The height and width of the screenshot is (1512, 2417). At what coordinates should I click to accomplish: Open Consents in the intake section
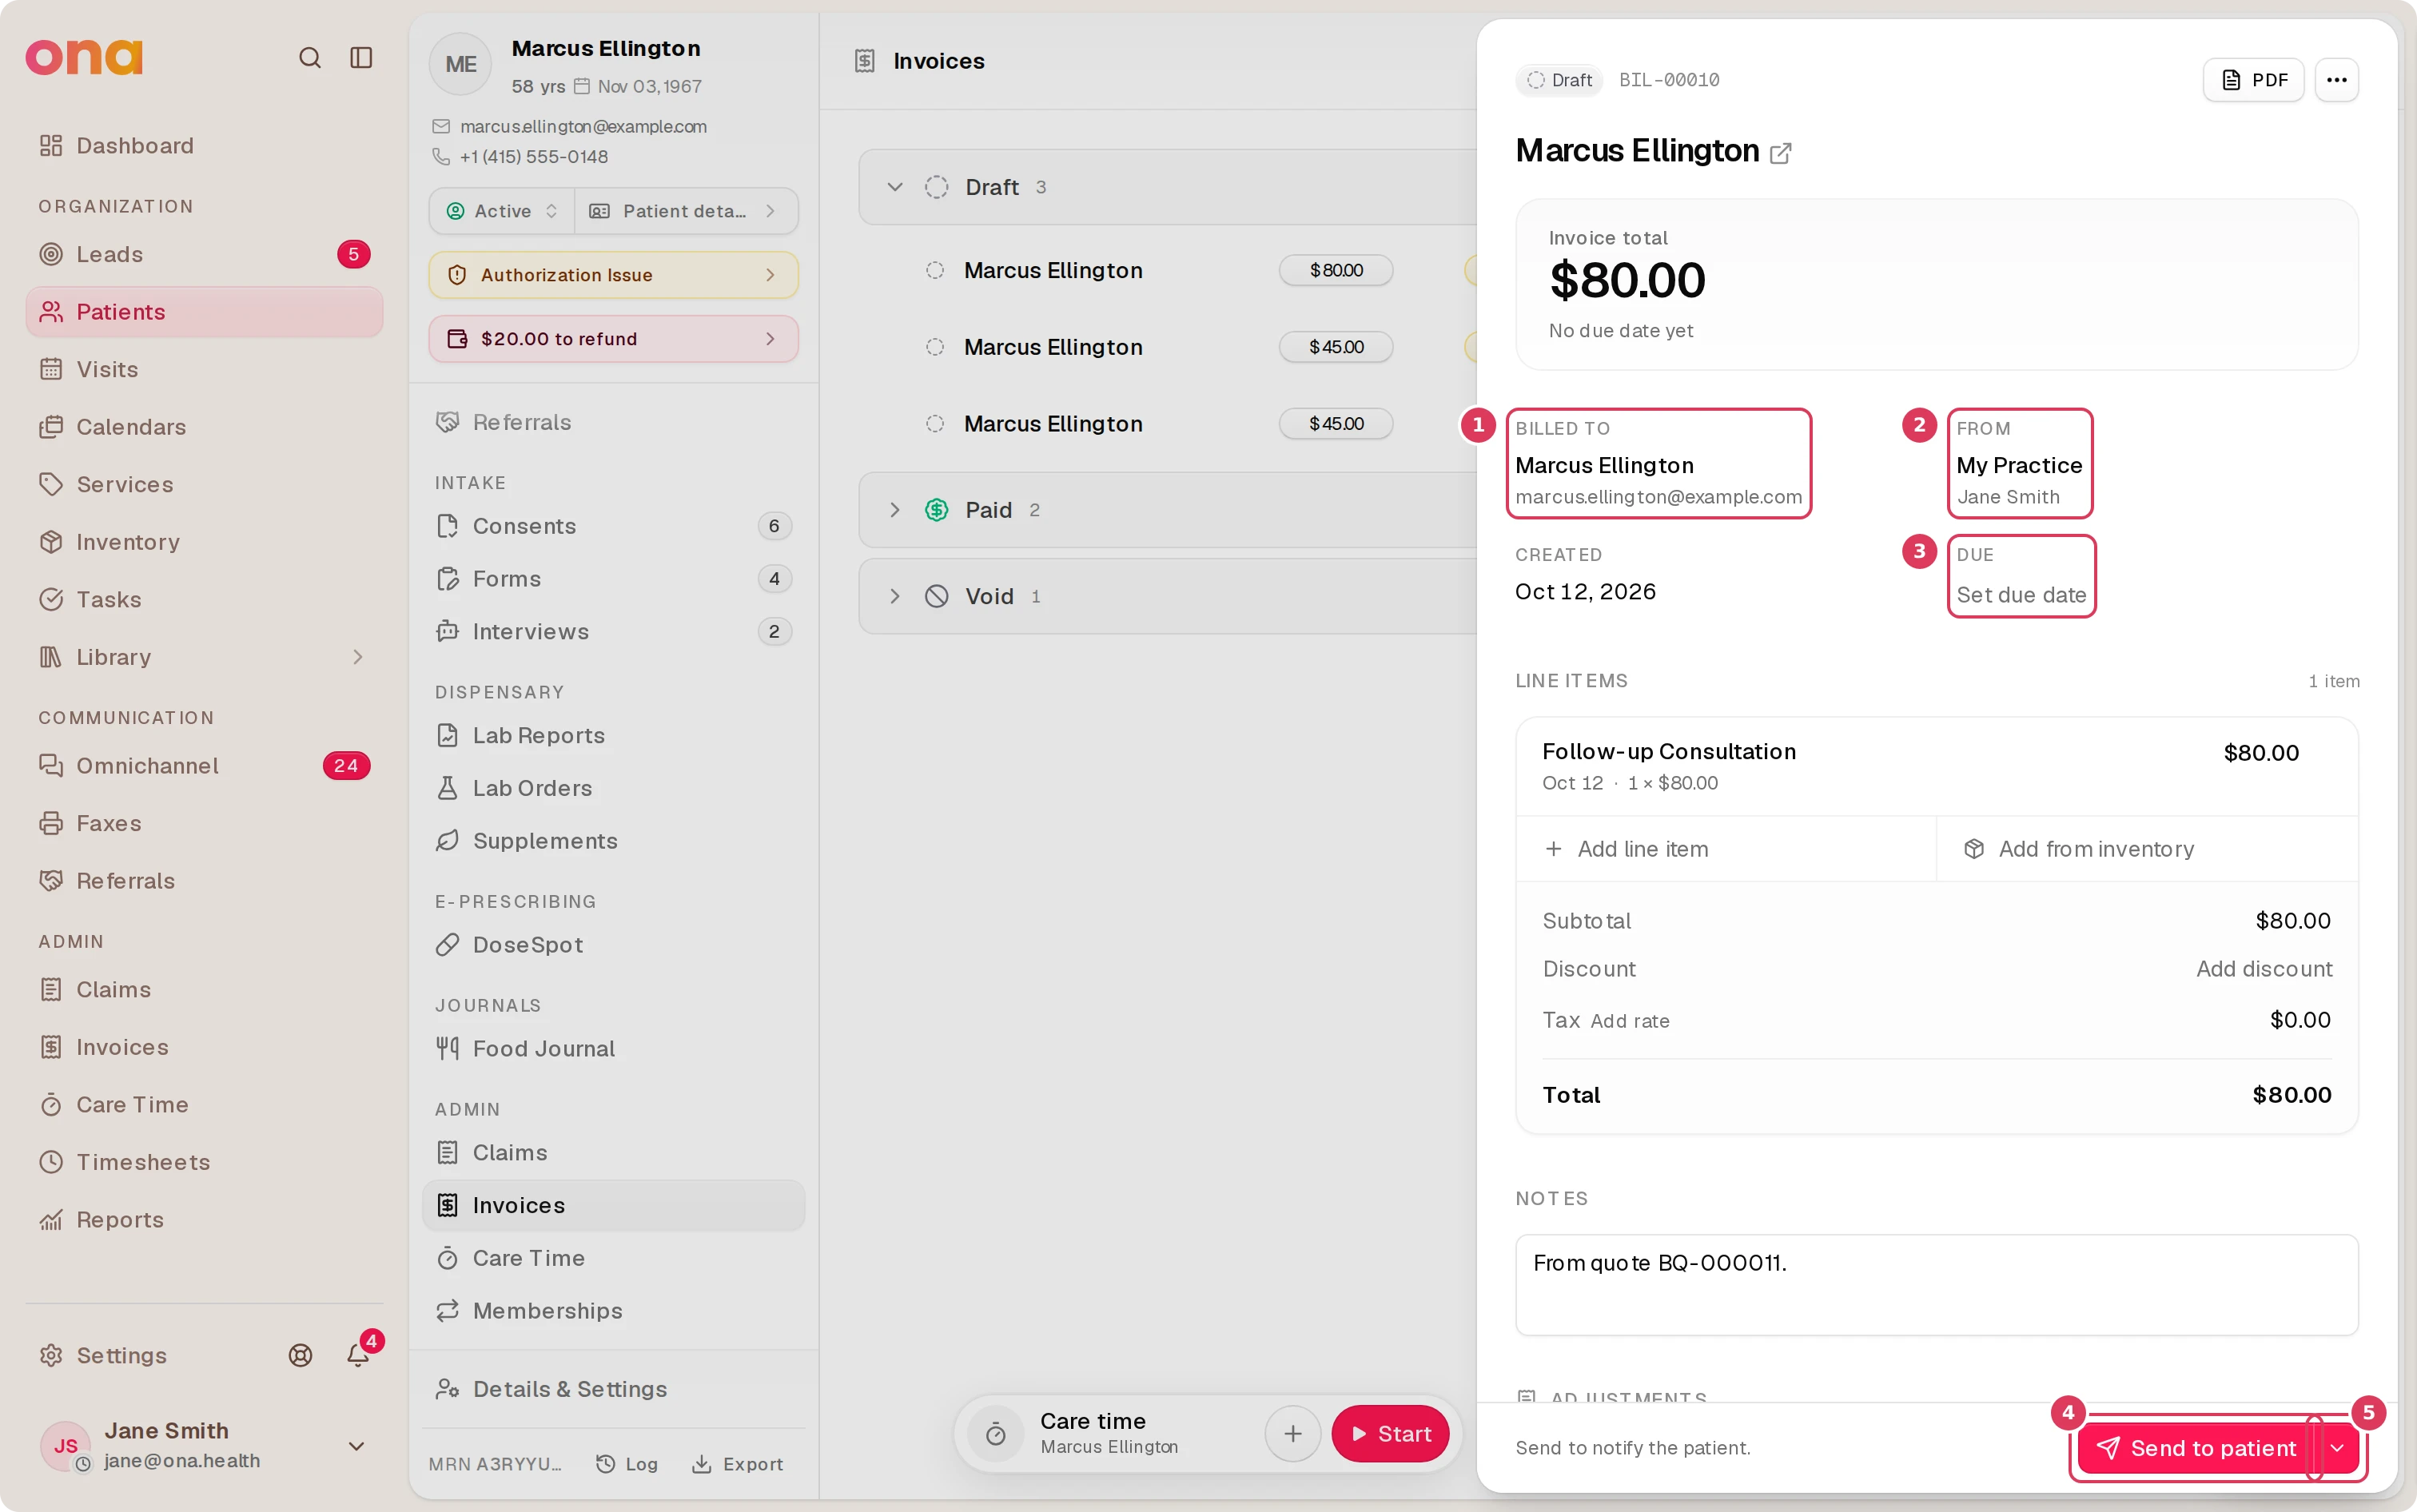[x=614, y=526]
